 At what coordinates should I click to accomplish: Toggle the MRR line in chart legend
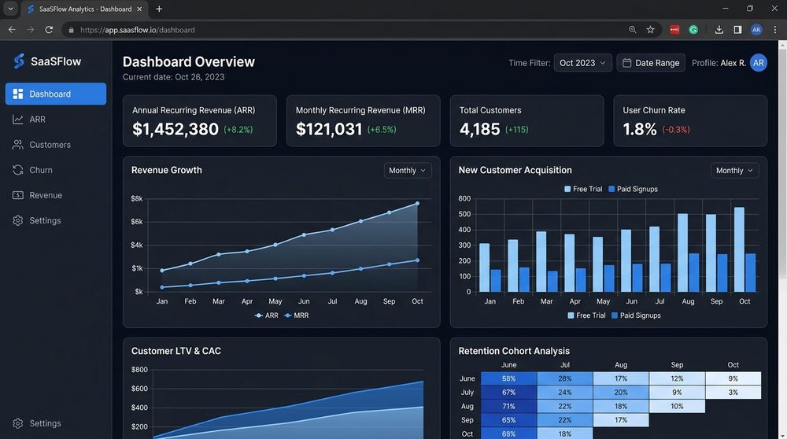pyautogui.click(x=296, y=315)
